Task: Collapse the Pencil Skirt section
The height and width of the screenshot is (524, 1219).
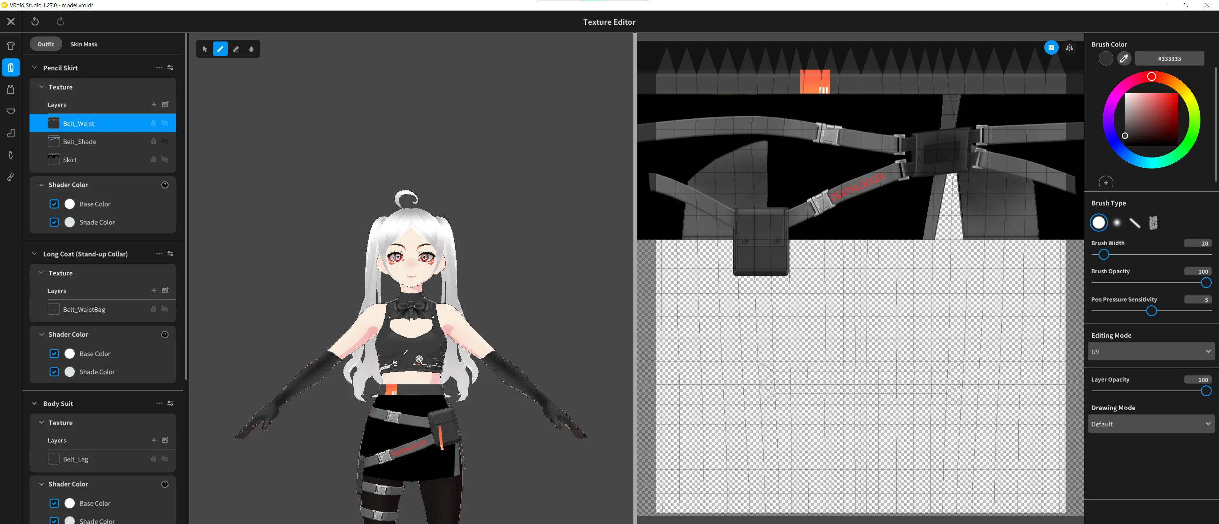Action: pyautogui.click(x=34, y=68)
